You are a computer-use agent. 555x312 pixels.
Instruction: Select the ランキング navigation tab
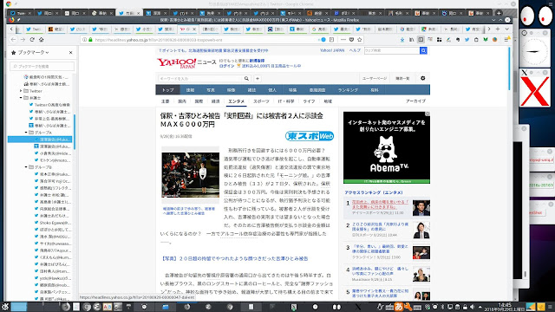(x=348, y=90)
